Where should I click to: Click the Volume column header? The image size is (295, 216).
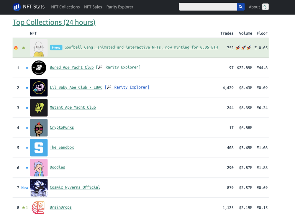click(x=245, y=33)
